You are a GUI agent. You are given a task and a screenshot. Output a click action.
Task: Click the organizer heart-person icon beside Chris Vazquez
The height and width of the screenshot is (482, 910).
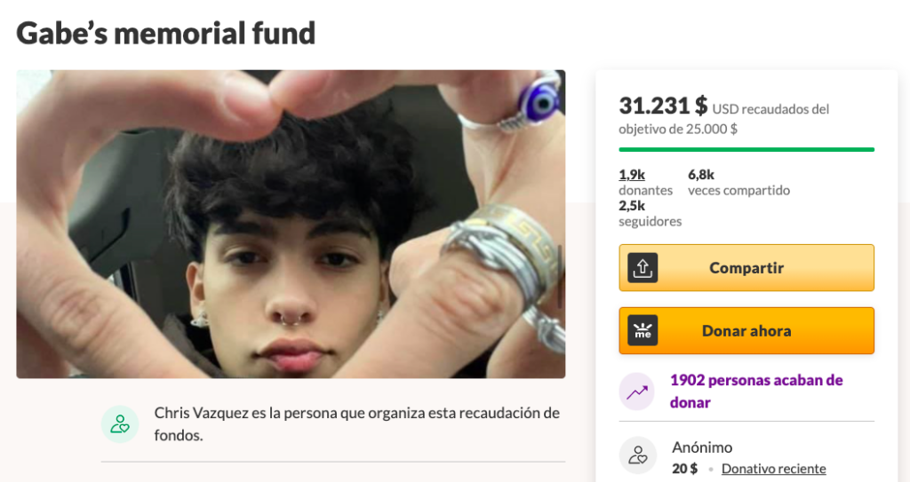[120, 424]
